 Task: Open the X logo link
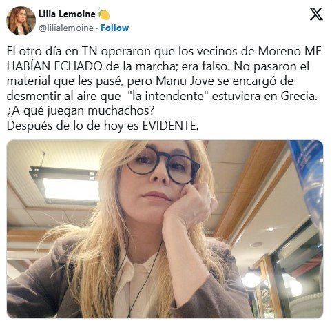pyautogui.click(x=316, y=14)
